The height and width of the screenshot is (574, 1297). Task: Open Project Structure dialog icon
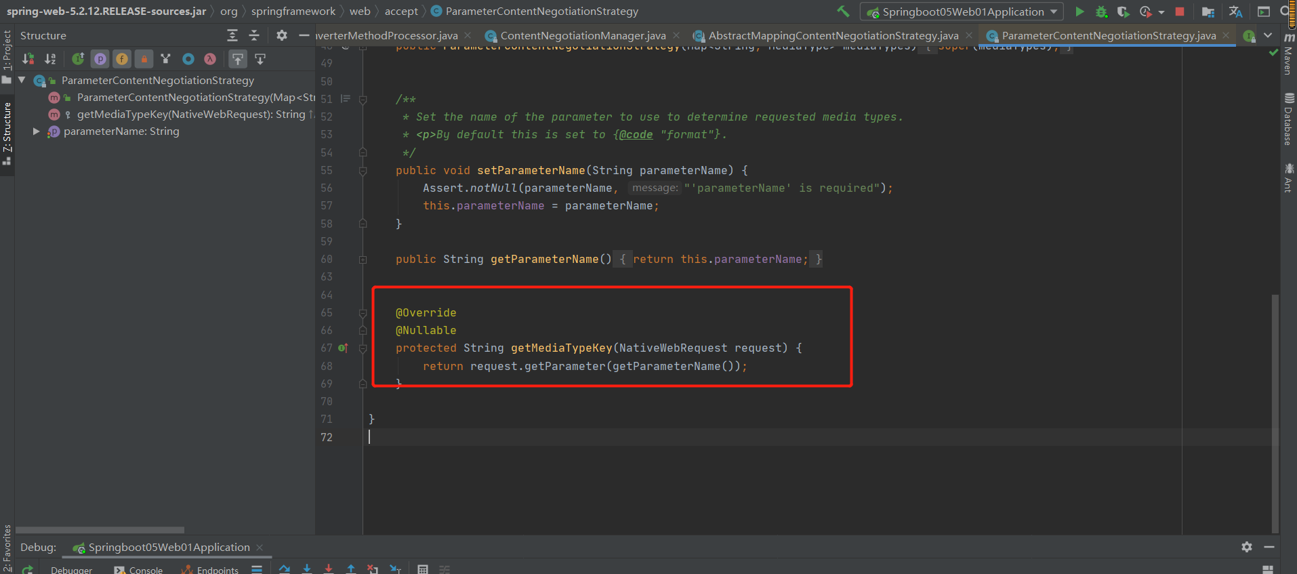click(x=1208, y=12)
